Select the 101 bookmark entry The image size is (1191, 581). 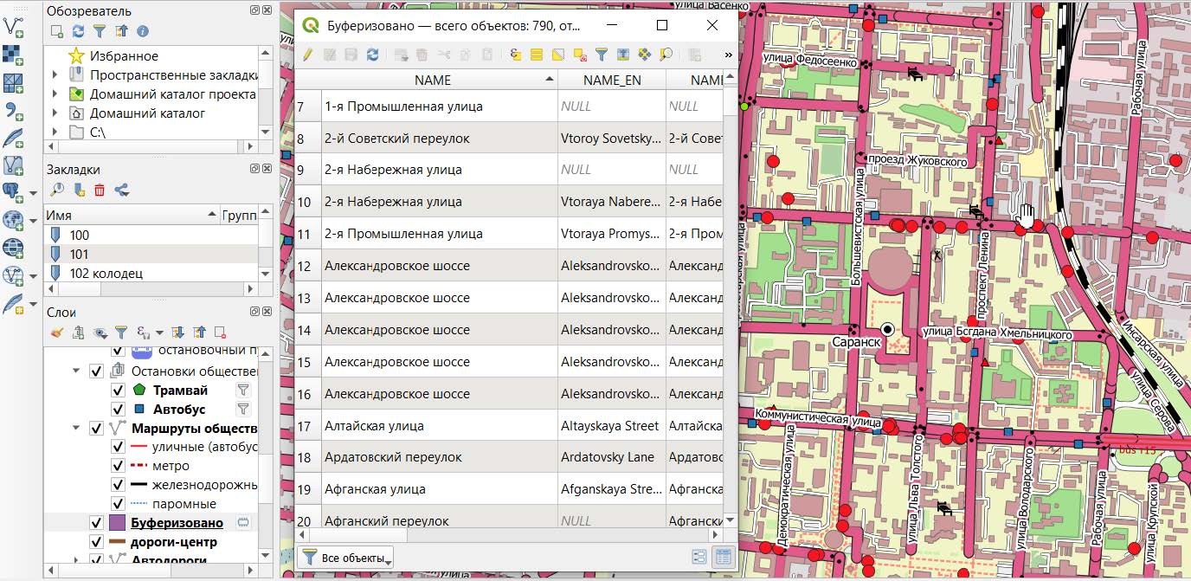[x=80, y=254]
